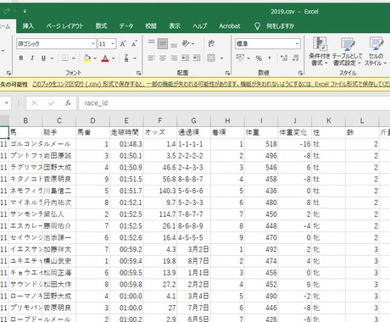Expand borders options arrow

[x=74, y=58]
